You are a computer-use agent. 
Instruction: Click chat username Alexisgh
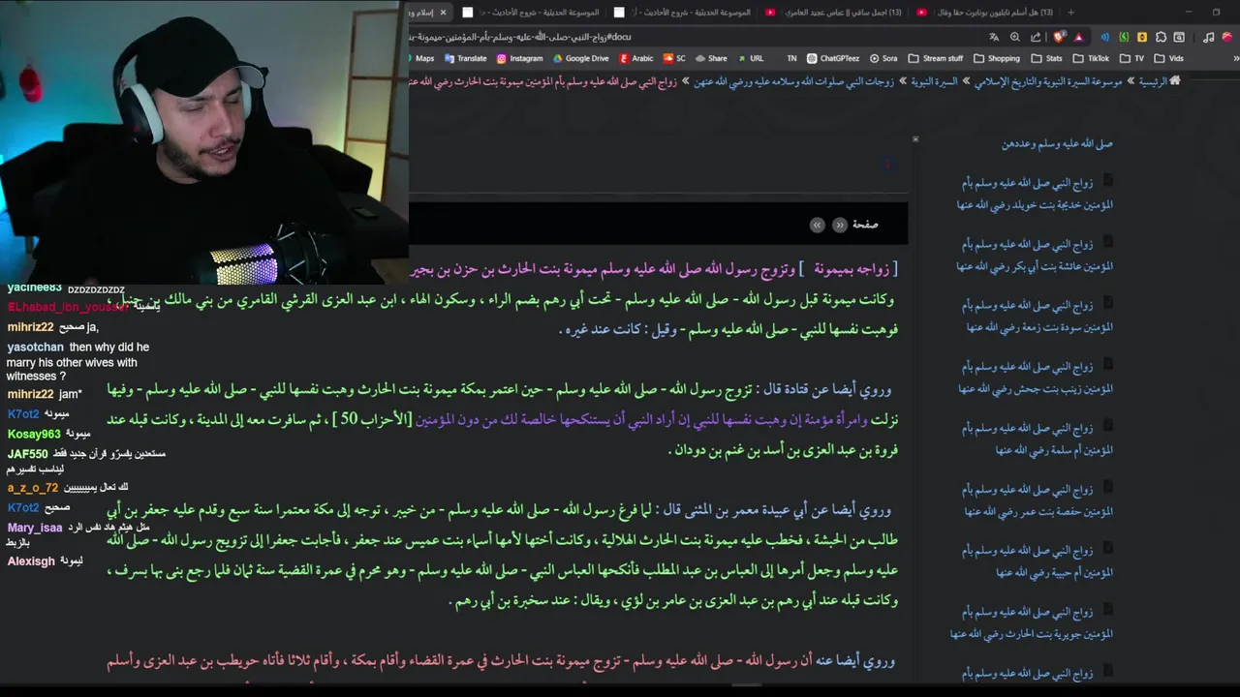(31, 561)
